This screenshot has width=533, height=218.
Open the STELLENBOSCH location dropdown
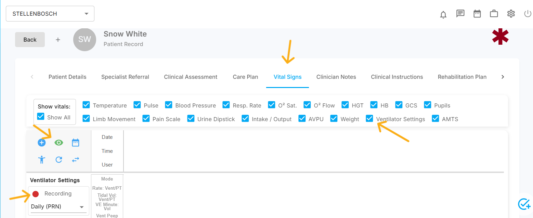pyautogui.click(x=50, y=14)
